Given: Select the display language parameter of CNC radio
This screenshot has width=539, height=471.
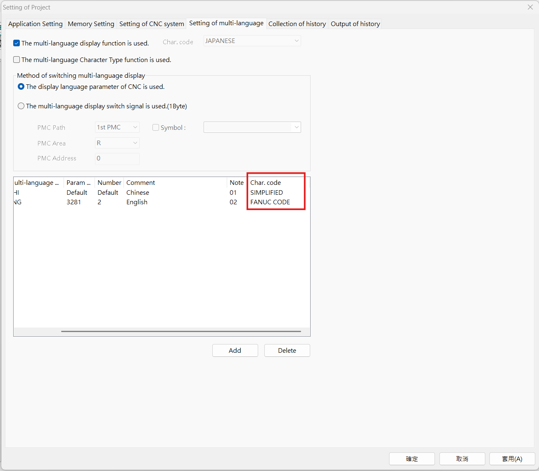Looking at the screenshot, I should point(21,86).
